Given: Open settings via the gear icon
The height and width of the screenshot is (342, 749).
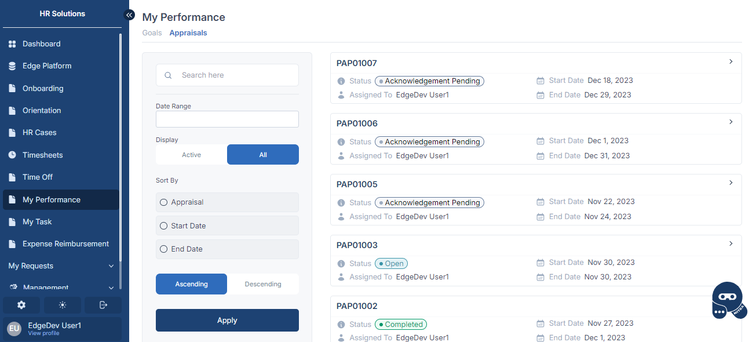Looking at the screenshot, I should tap(21, 305).
